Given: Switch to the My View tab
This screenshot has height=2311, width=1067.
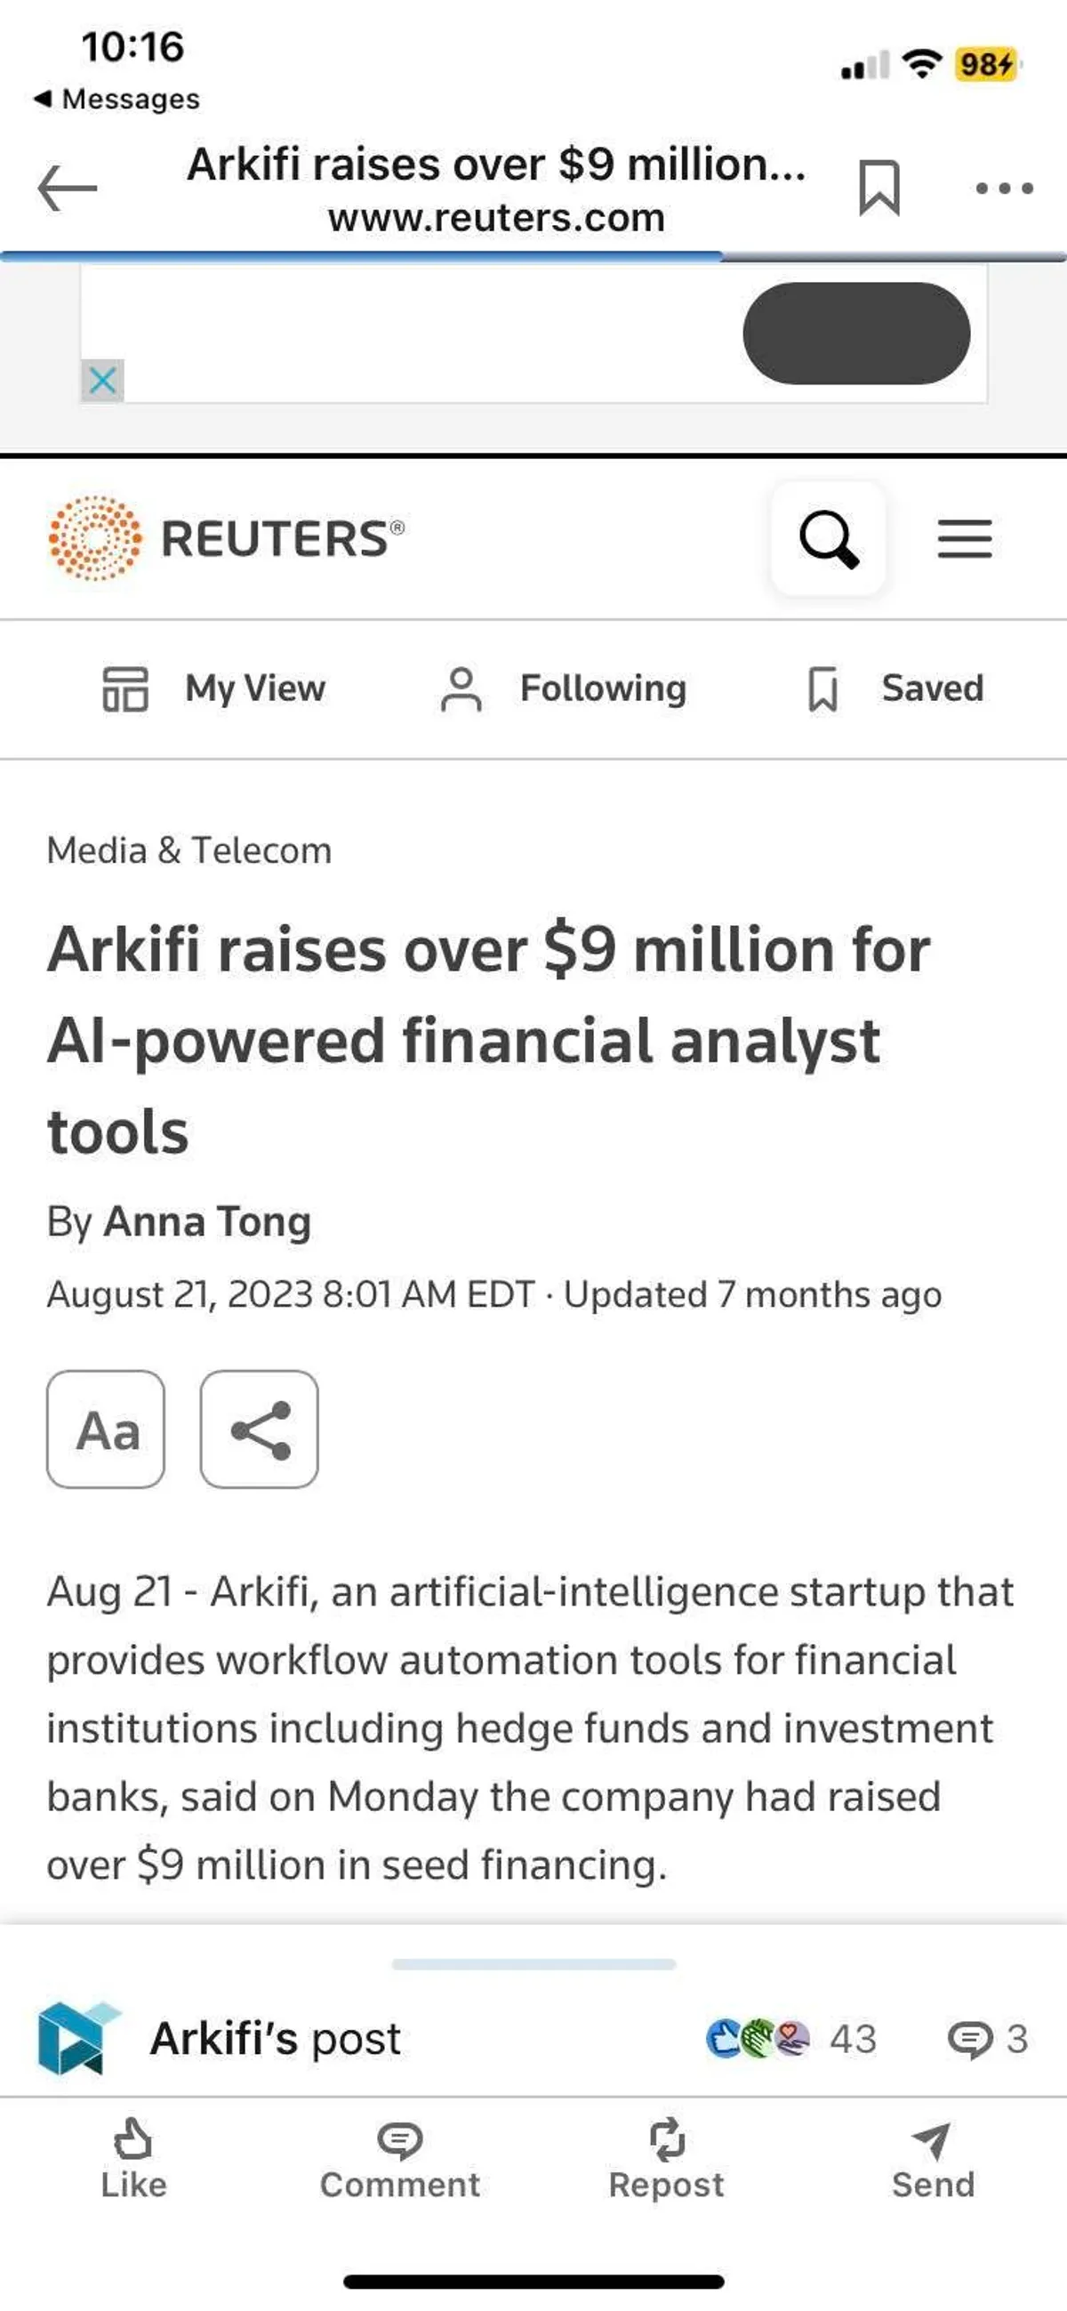Looking at the screenshot, I should pyautogui.click(x=213, y=689).
